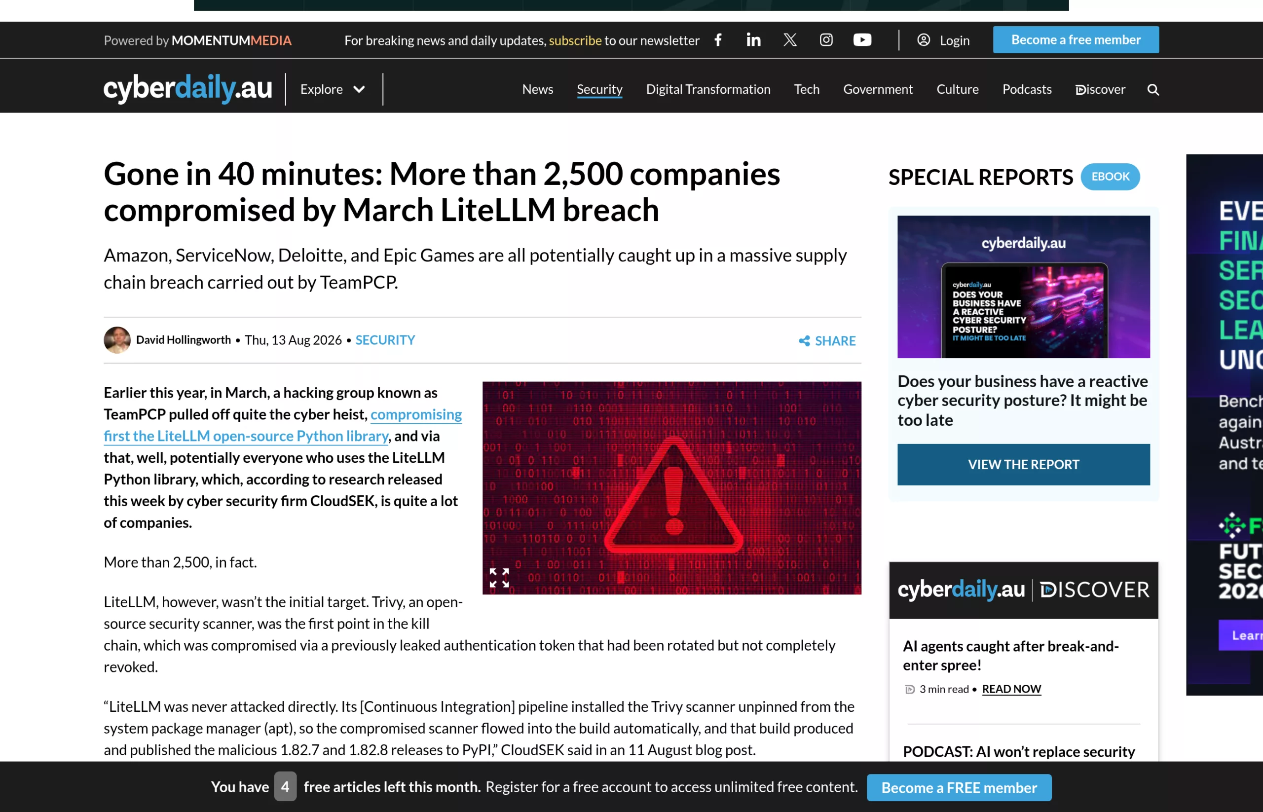Open the Facebook social icon
This screenshot has width=1263, height=812.
point(718,40)
